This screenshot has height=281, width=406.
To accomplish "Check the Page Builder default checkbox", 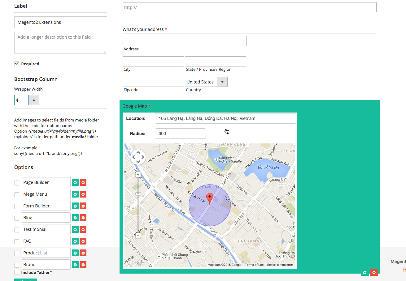I will pyautogui.click(x=17, y=183).
